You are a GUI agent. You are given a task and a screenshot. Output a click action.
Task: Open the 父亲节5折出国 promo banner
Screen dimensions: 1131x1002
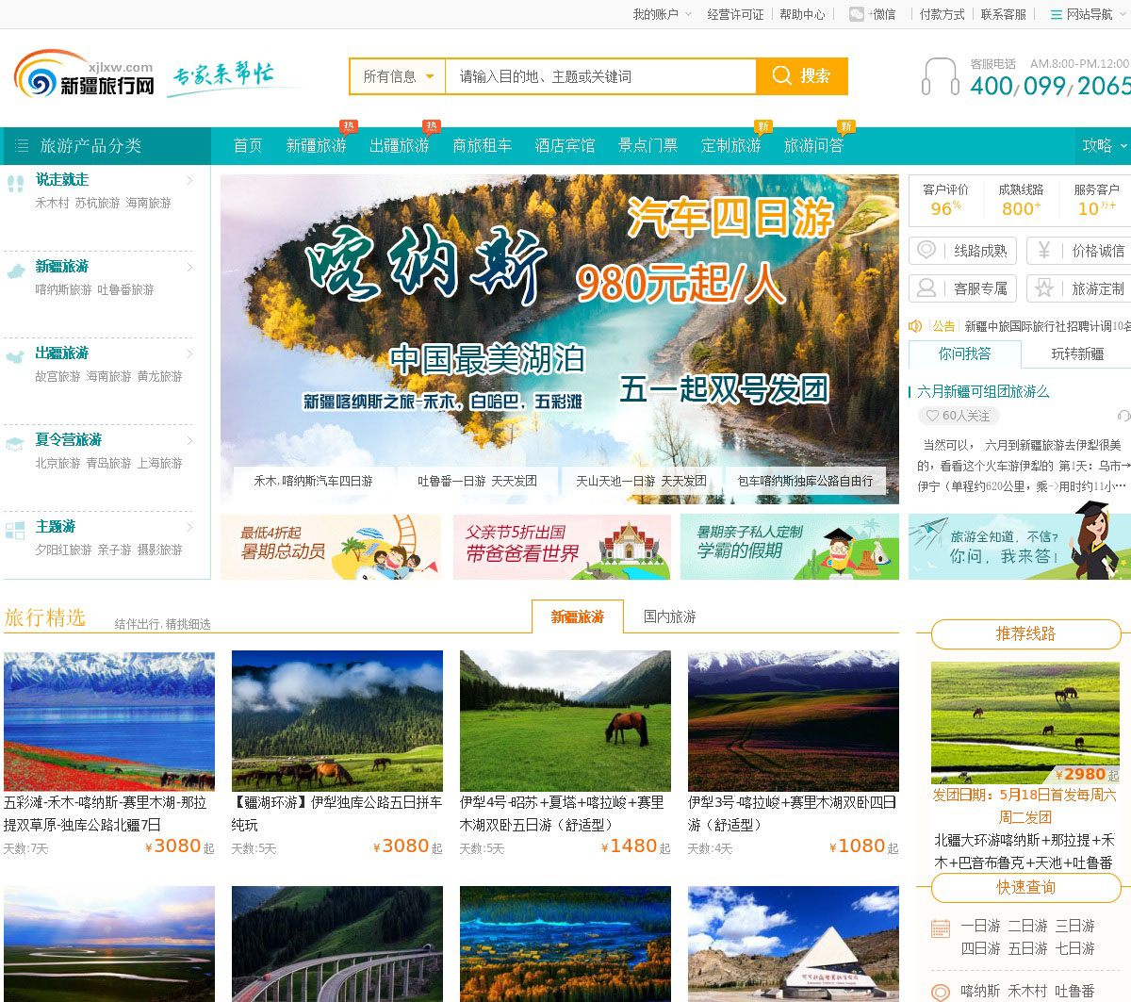pyautogui.click(x=562, y=547)
